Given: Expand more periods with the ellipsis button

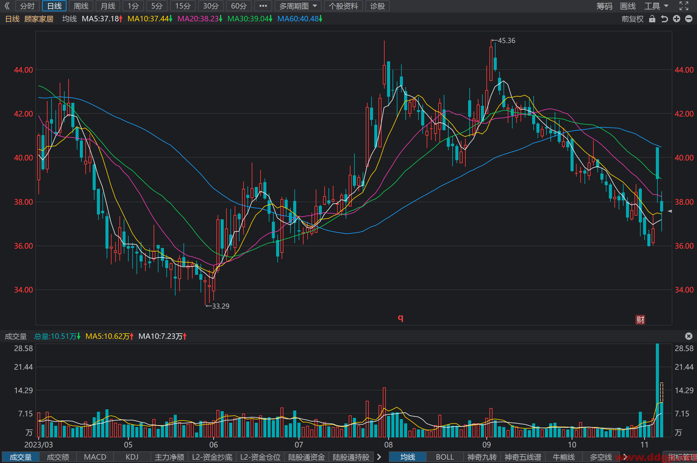Looking at the screenshot, I should (263, 6).
